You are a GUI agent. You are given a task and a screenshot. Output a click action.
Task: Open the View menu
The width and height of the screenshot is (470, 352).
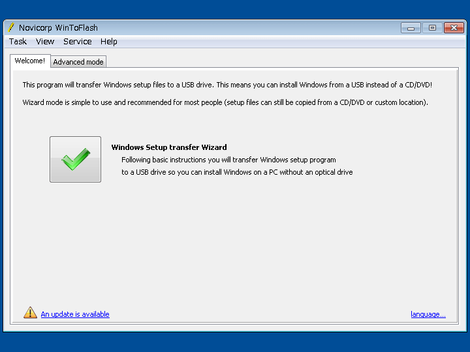click(x=45, y=41)
